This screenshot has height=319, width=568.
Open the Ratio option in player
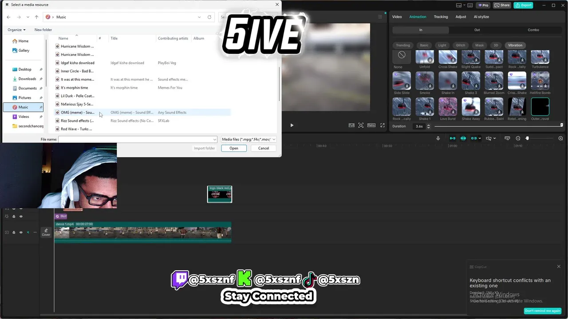point(371,125)
